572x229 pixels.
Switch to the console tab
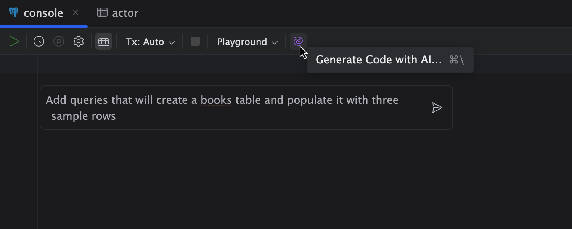[43, 13]
